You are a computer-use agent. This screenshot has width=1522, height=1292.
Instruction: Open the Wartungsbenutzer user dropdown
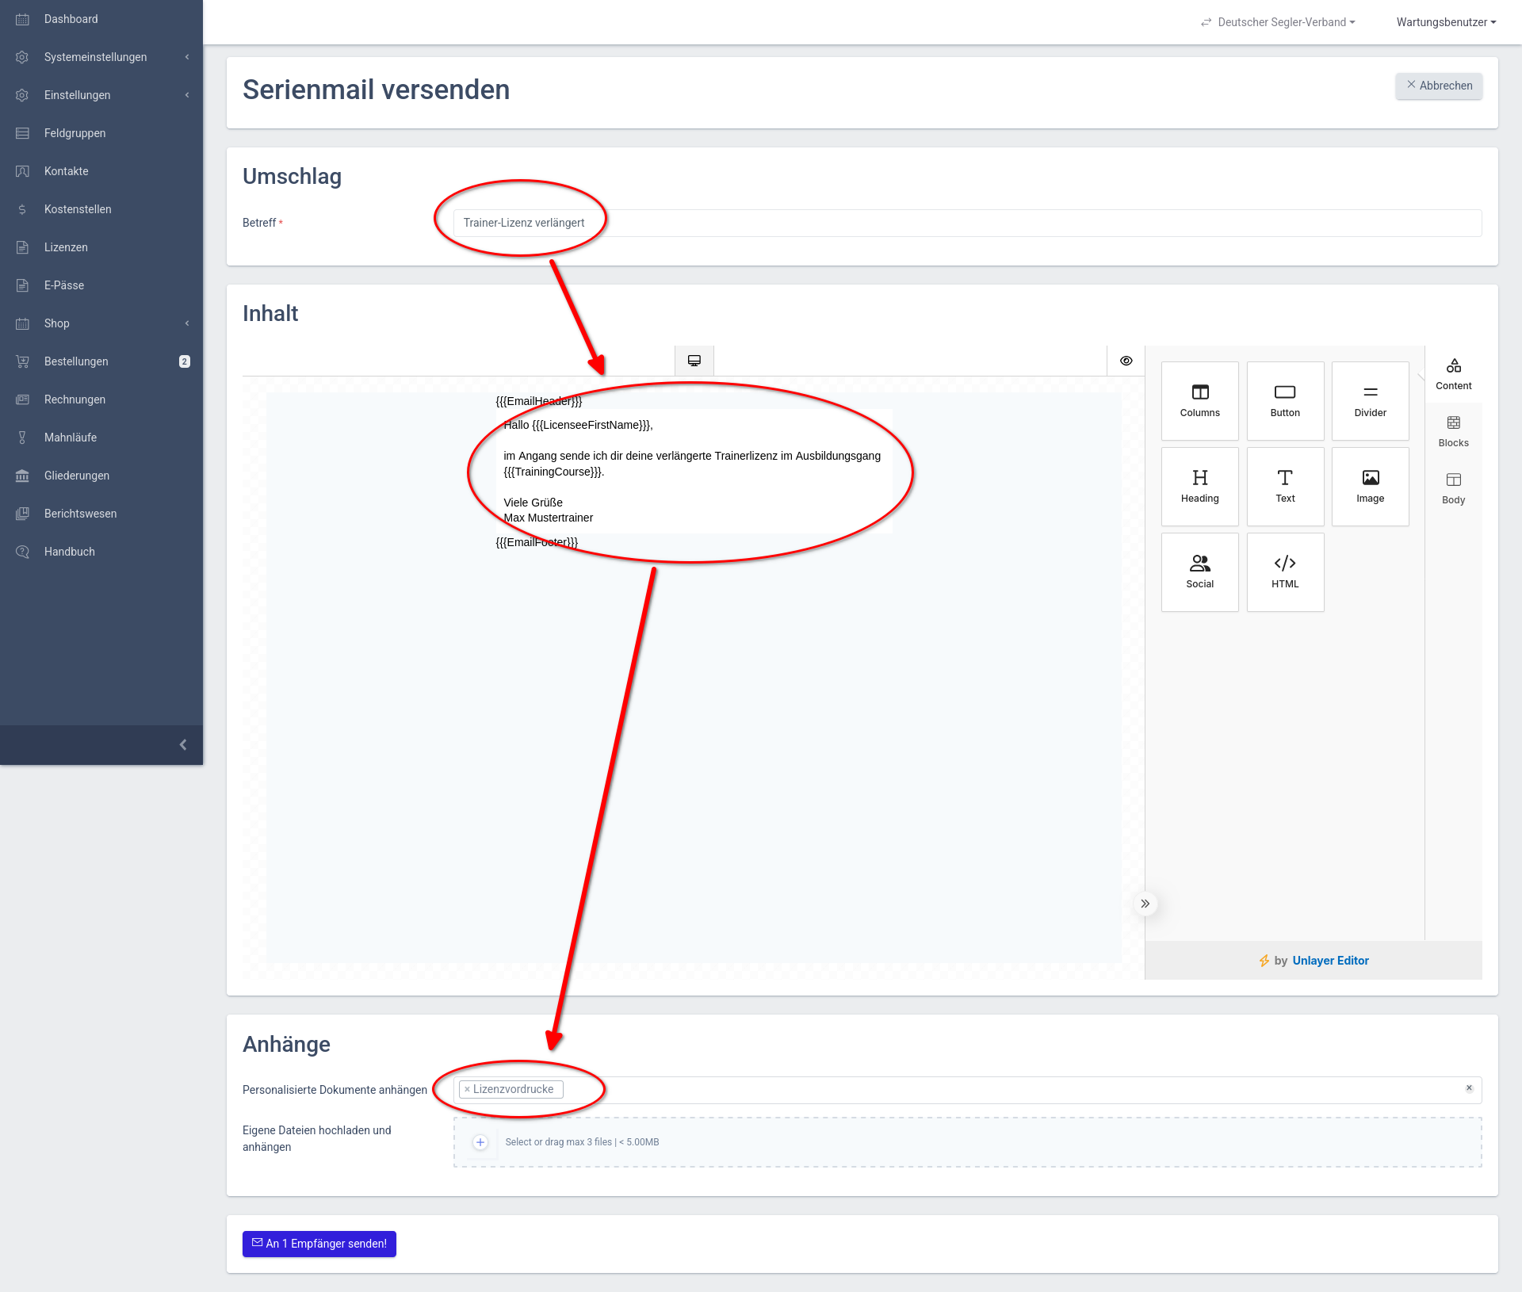1446,22
